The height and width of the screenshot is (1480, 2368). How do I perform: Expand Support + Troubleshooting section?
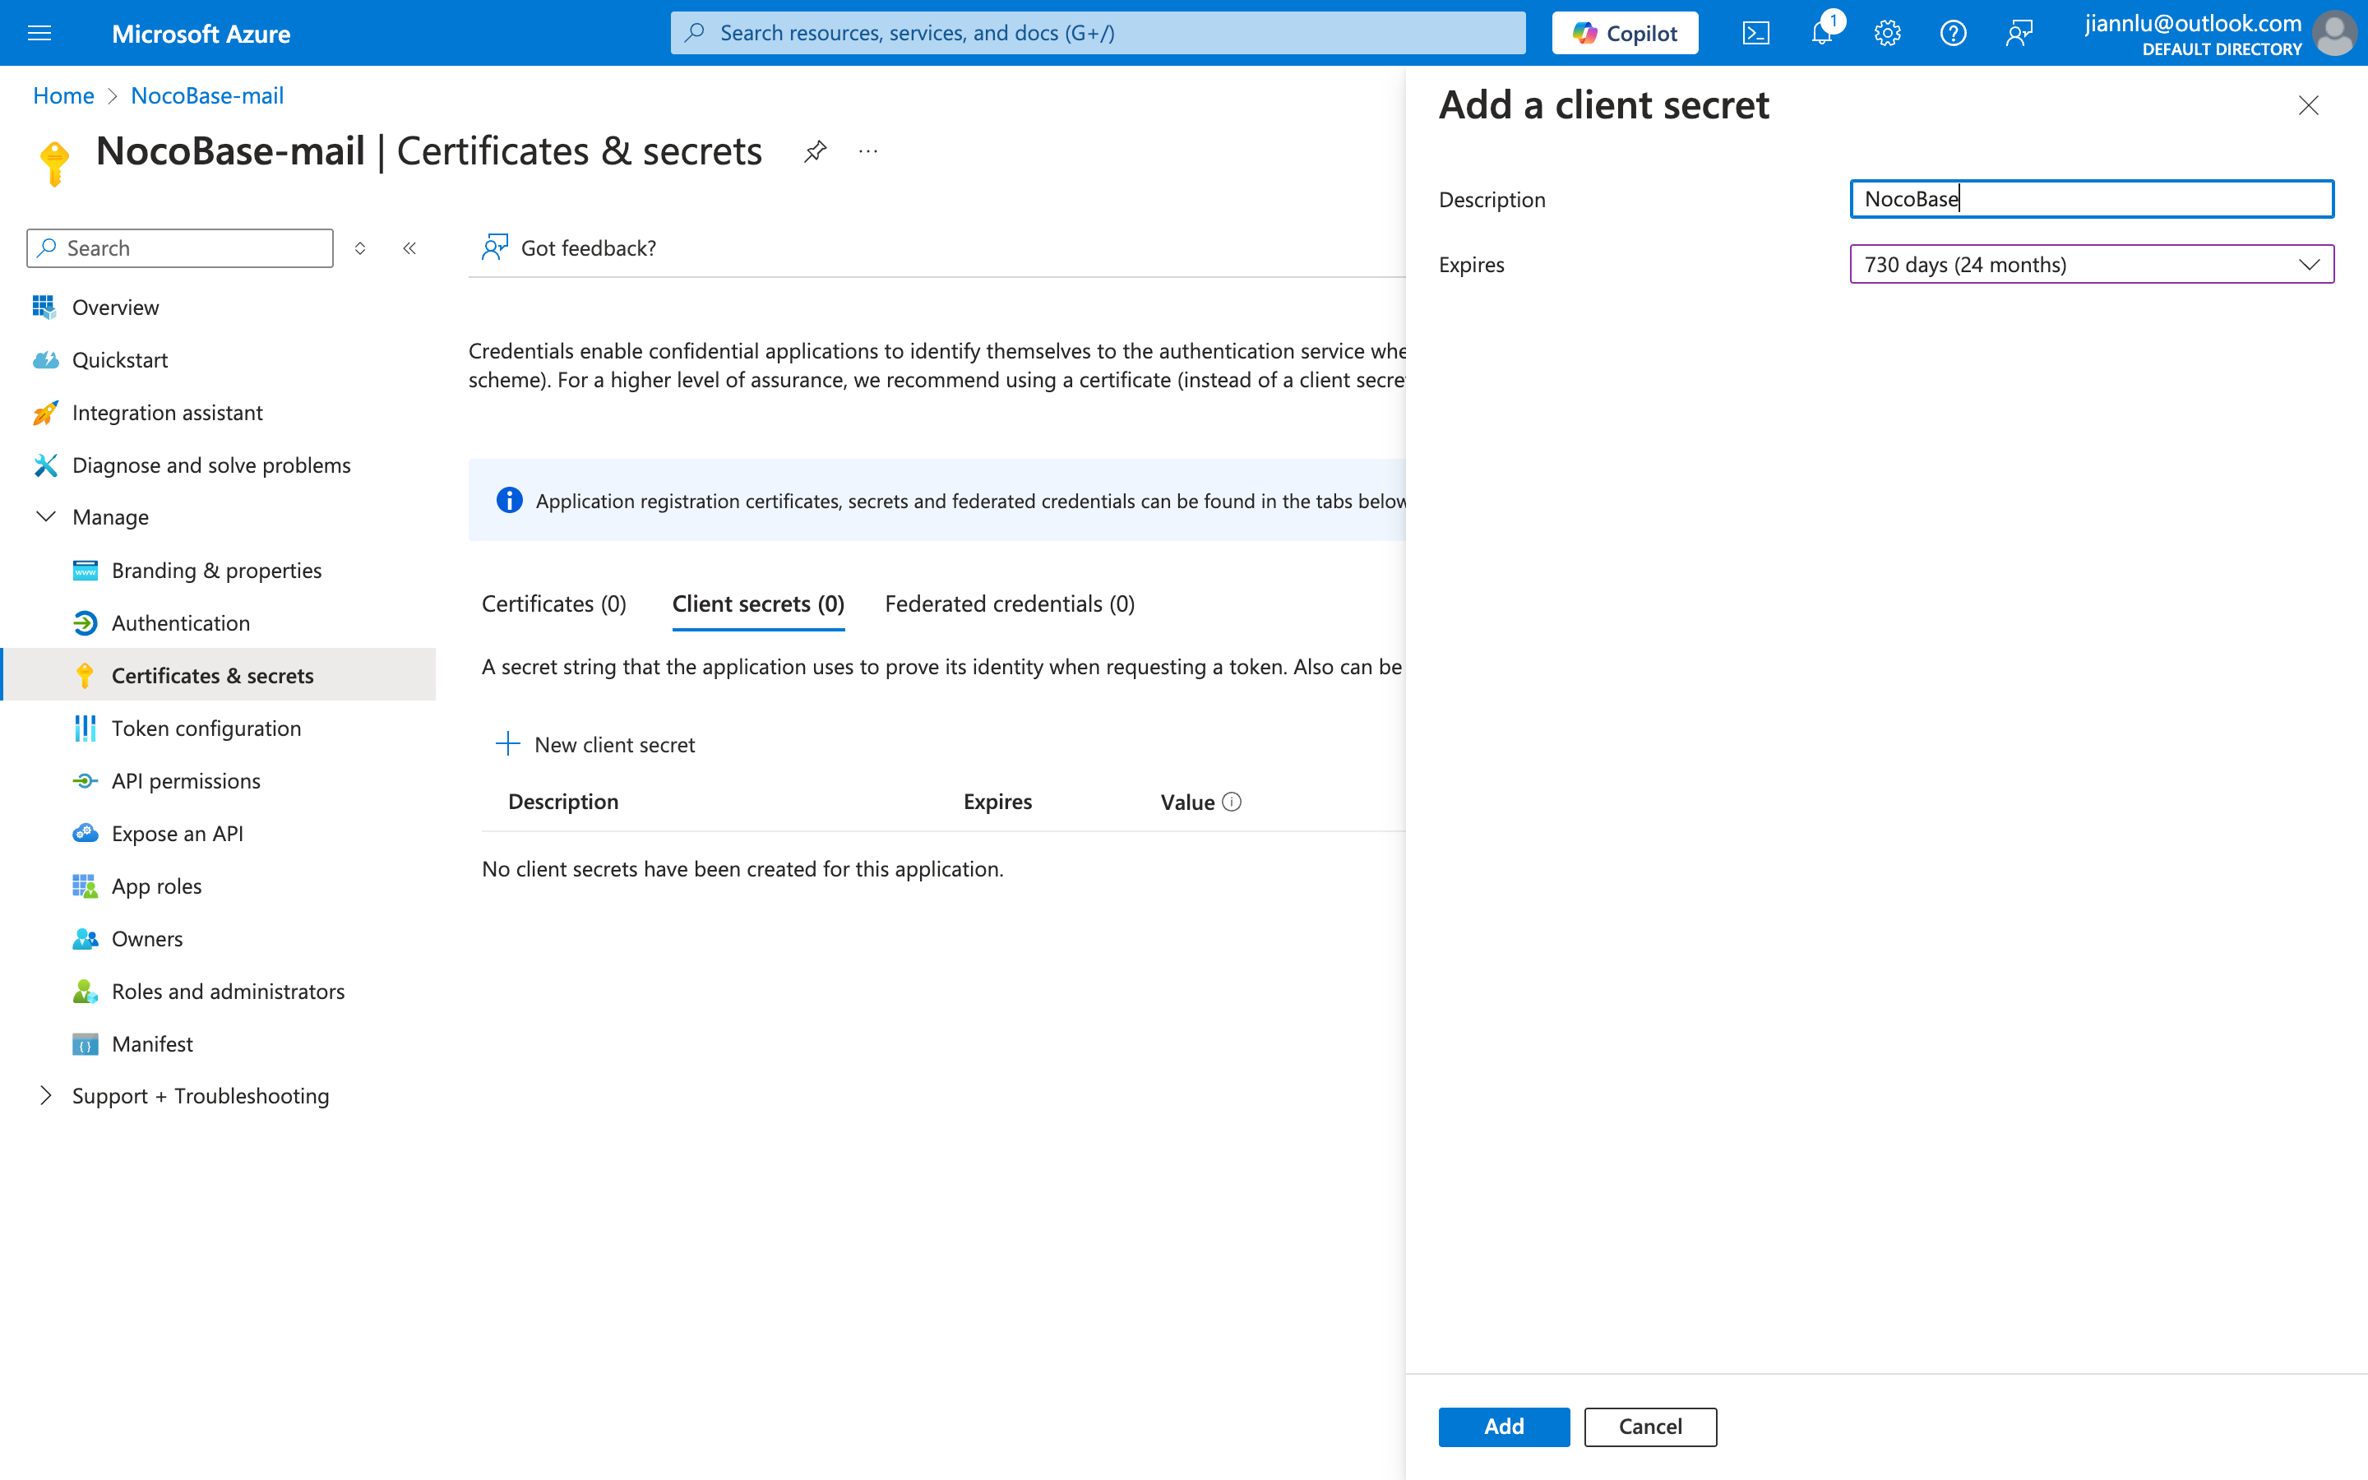click(x=46, y=1095)
